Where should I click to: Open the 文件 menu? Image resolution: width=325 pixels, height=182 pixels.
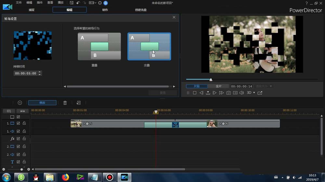[x=19, y=3]
